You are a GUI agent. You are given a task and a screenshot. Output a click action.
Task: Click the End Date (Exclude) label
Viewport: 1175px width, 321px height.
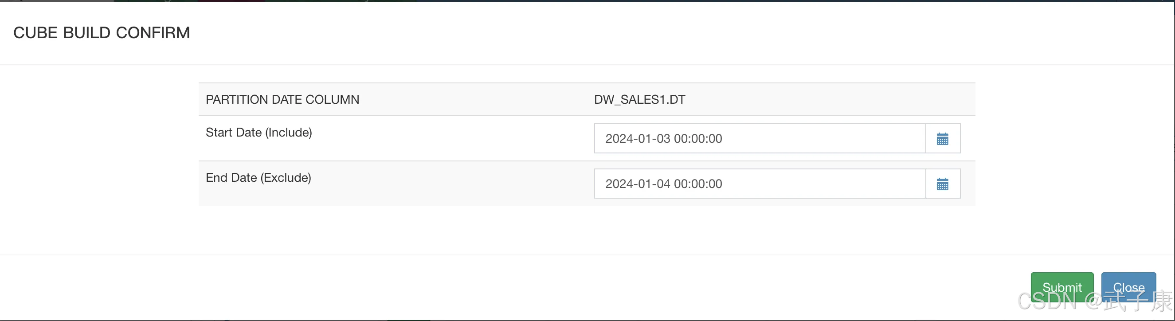tap(258, 177)
